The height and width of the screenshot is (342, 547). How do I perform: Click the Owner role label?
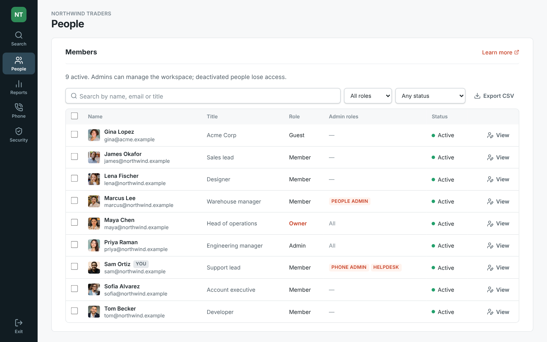click(298, 224)
